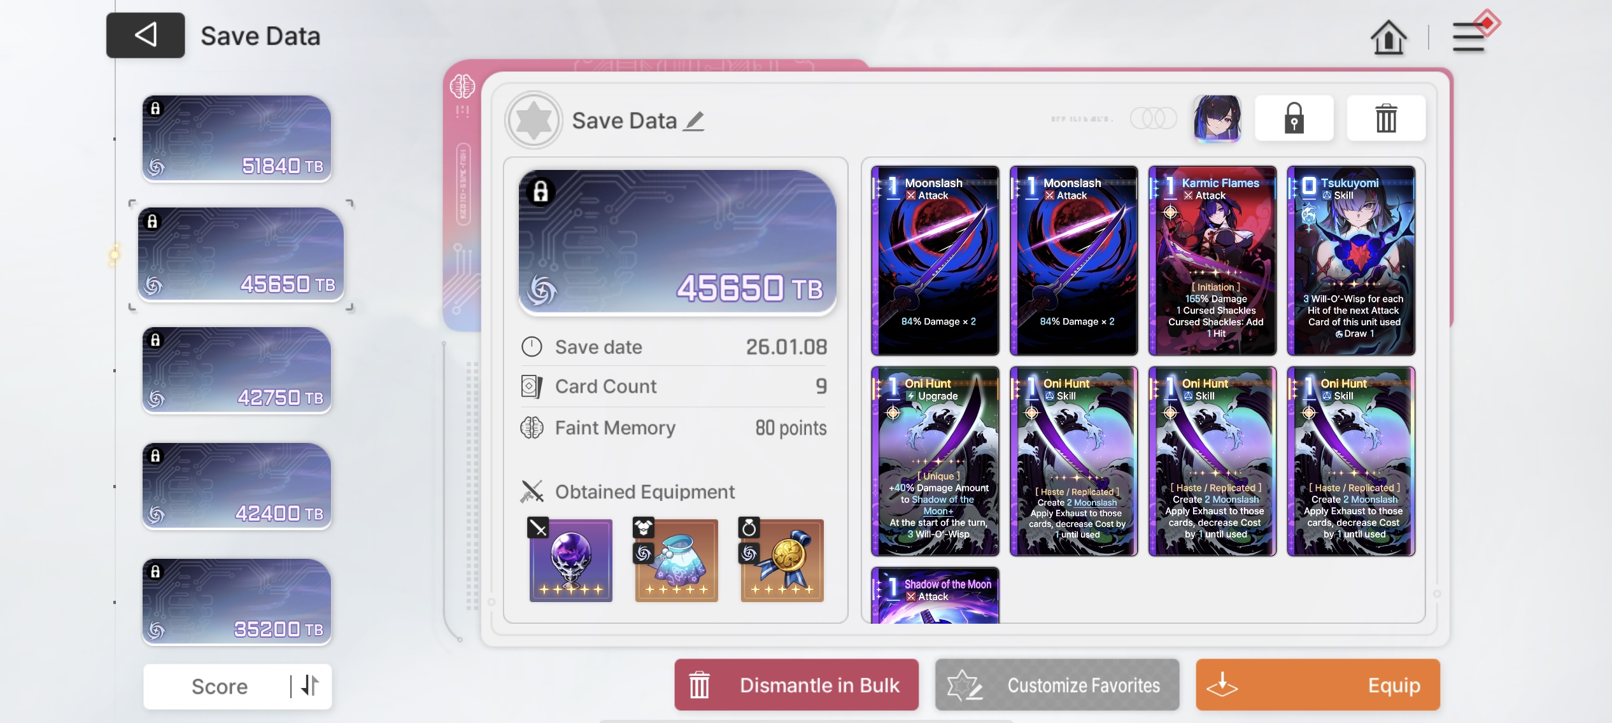Edit the Save Data name pencil icon
This screenshot has height=723, width=1612.
point(694,120)
